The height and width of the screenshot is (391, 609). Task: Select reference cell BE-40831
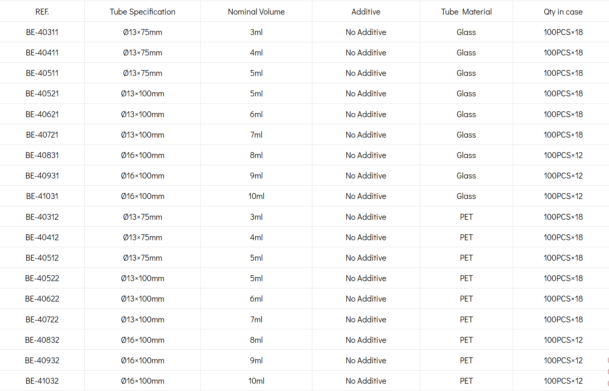[x=42, y=155]
